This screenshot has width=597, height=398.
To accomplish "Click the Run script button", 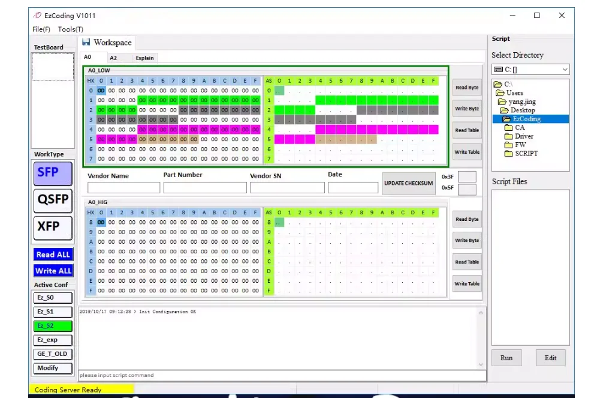I will point(506,358).
